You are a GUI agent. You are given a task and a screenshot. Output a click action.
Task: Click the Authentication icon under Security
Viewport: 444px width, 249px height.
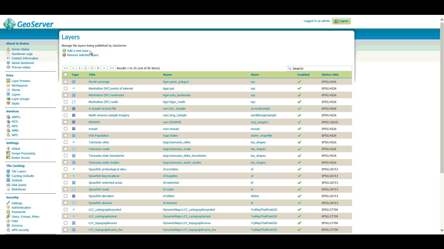8,207
